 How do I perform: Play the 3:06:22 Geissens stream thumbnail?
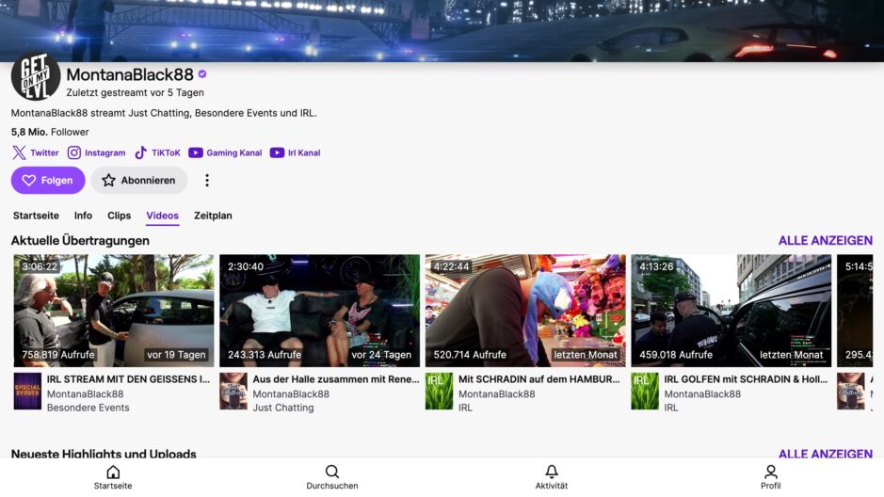click(x=114, y=311)
